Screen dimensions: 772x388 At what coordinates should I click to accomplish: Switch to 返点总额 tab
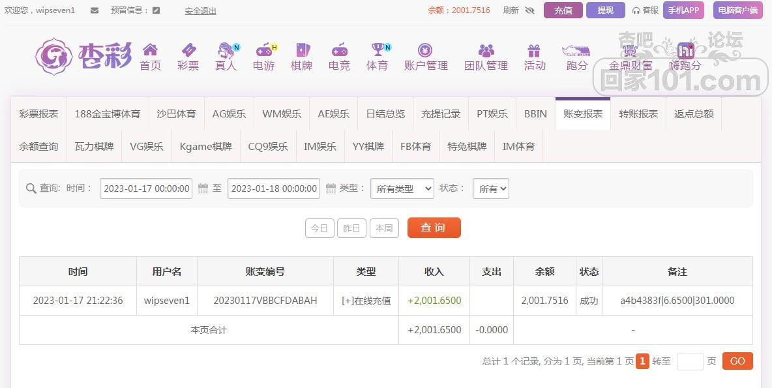coord(694,113)
